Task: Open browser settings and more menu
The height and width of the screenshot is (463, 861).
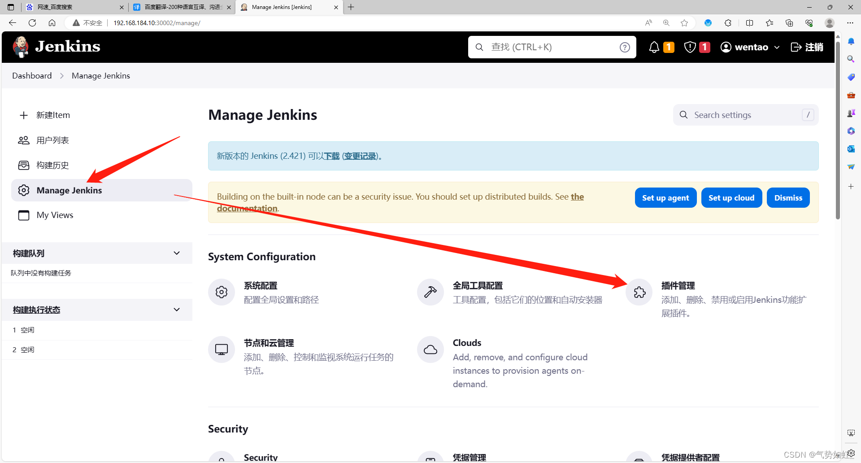Action: coord(850,23)
